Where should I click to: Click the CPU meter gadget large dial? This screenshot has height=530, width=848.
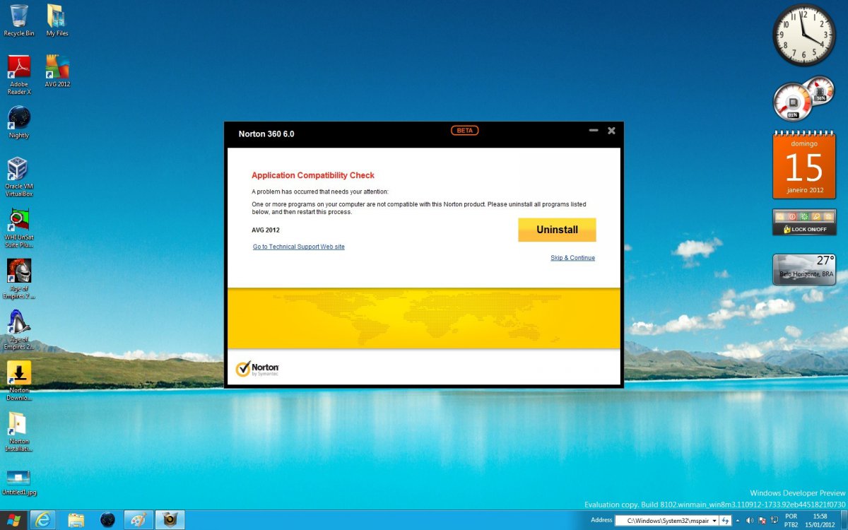pyautogui.click(x=793, y=103)
